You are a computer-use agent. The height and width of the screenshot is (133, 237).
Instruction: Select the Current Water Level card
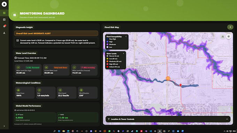coord(56,70)
